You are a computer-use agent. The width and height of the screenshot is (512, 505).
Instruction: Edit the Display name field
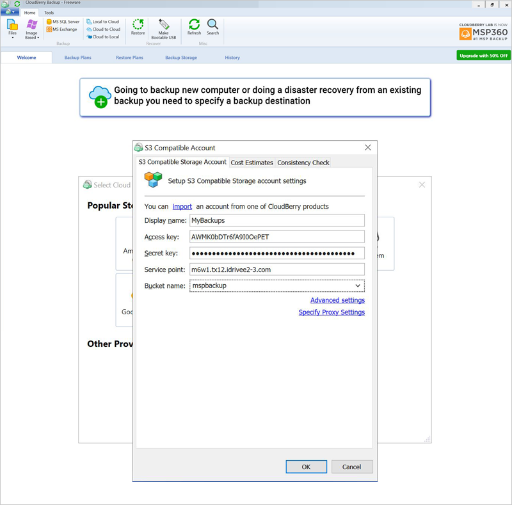[277, 220]
